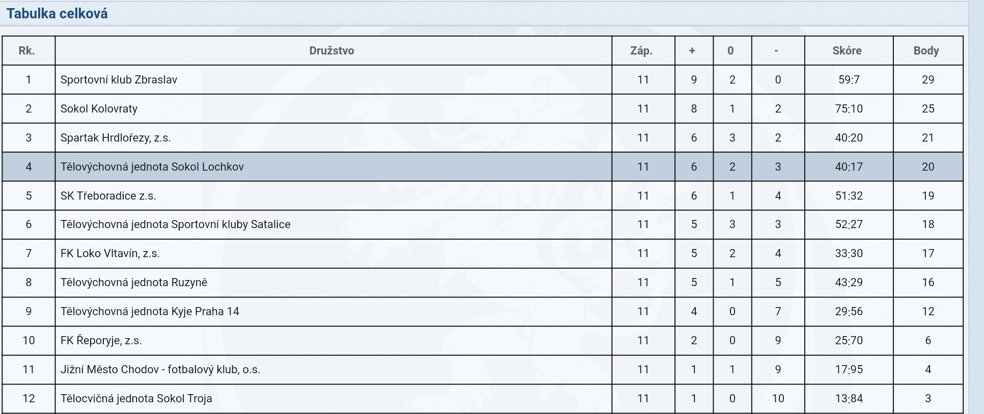The height and width of the screenshot is (414, 984).
Task: Select highlighted Tělovýchovná jednota Sokol Lochkov row
Action: 482,167
